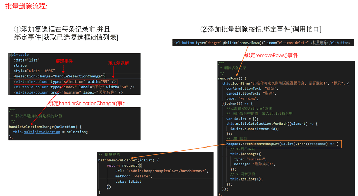Click handleSelectionChange(selection) function declaration
This screenshot has width=358, height=196.
click(45, 127)
